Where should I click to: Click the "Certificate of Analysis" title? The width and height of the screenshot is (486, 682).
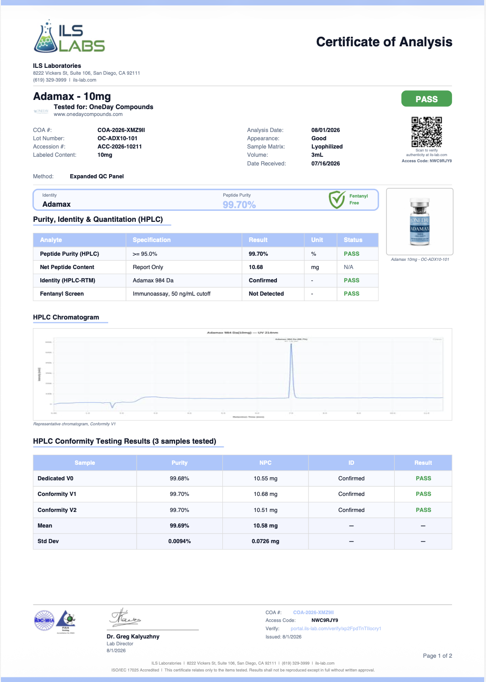[x=384, y=42]
